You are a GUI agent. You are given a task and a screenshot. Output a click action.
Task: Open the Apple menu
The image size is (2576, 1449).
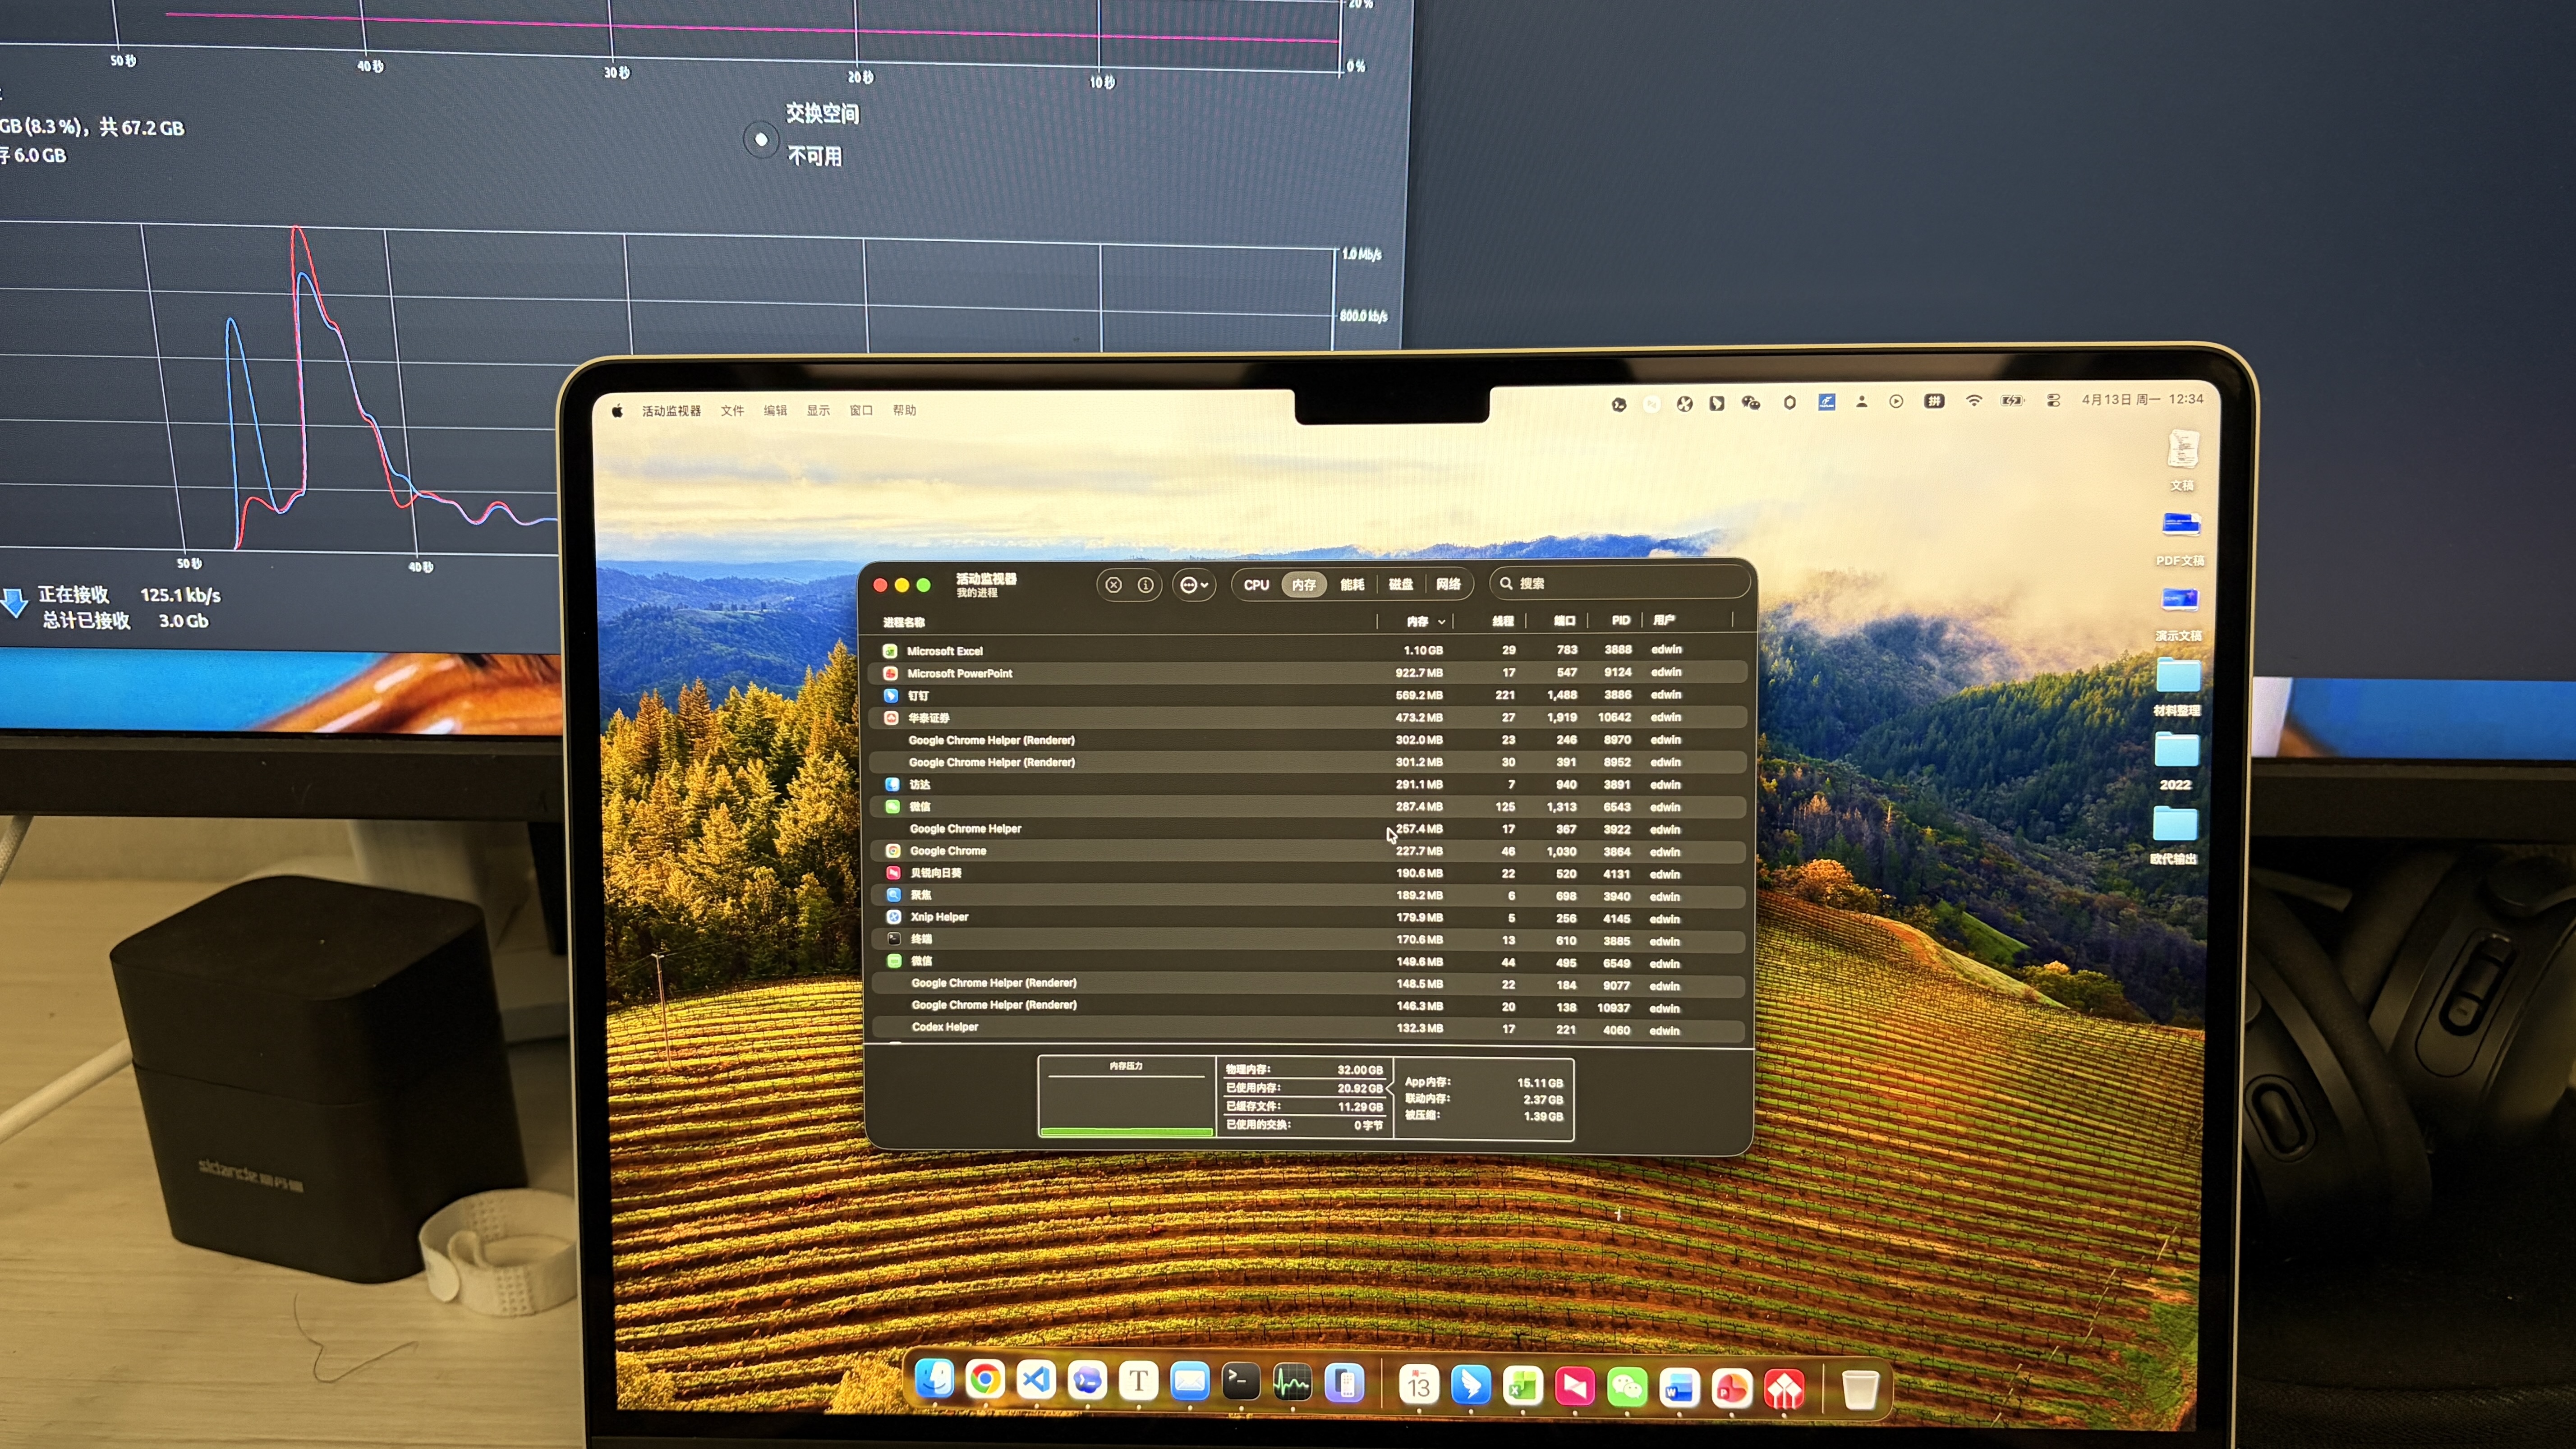[617, 411]
